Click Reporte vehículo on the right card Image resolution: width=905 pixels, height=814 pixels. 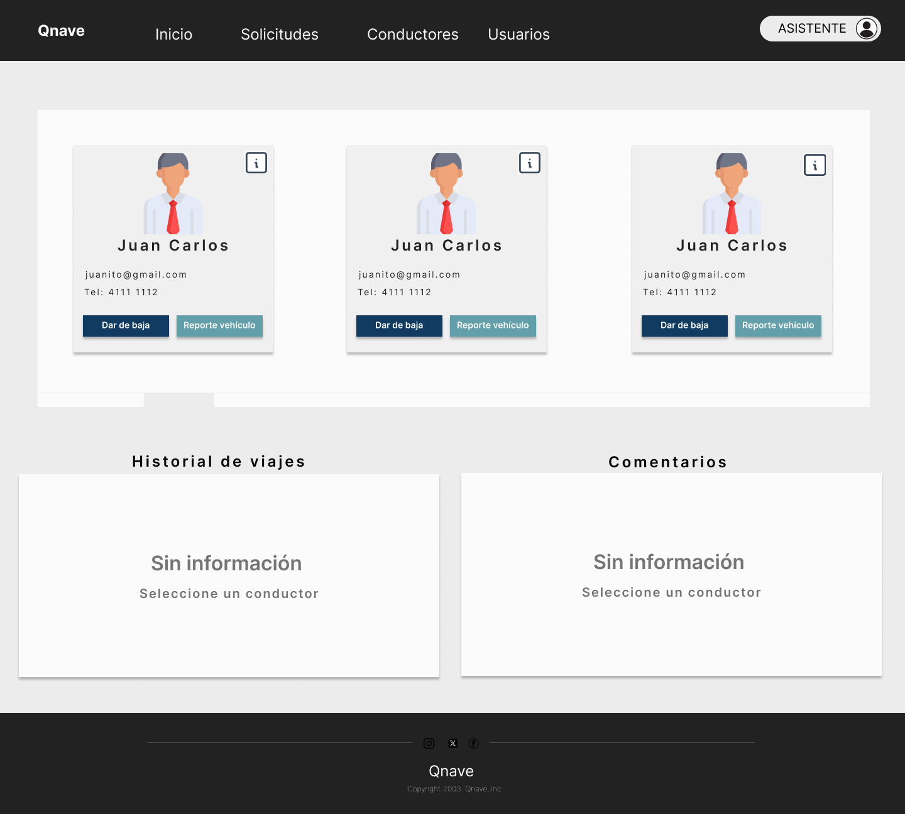(778, 325)
